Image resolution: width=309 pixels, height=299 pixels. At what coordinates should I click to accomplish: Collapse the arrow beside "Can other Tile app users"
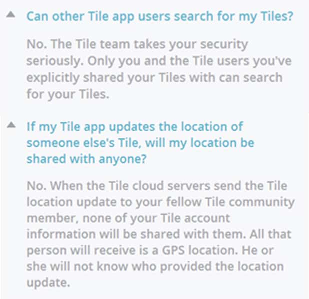coord(10,15)
